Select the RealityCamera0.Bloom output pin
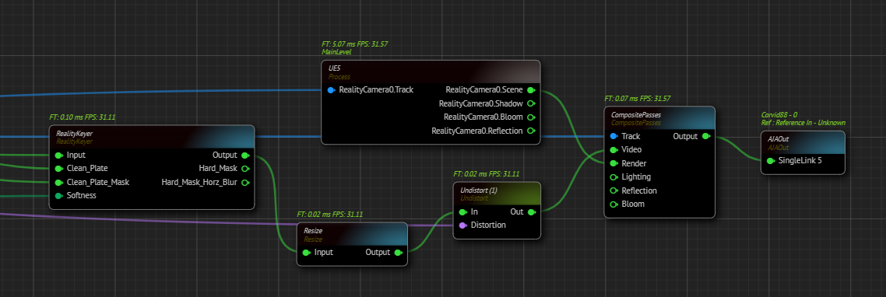The height and width of the screenshot is (297, 886). 530,117
